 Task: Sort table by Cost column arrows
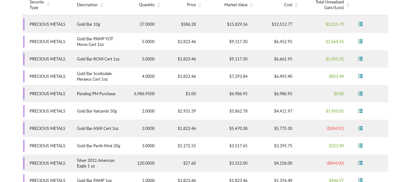click(x=296, y=5)
